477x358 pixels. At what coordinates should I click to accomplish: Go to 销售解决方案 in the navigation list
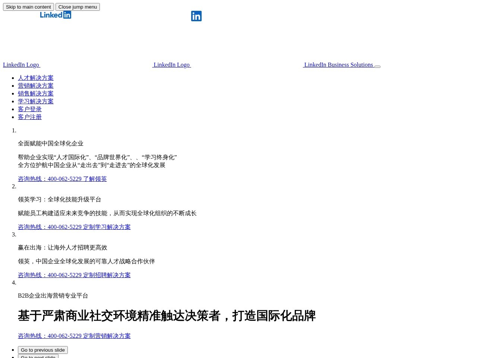36,94
